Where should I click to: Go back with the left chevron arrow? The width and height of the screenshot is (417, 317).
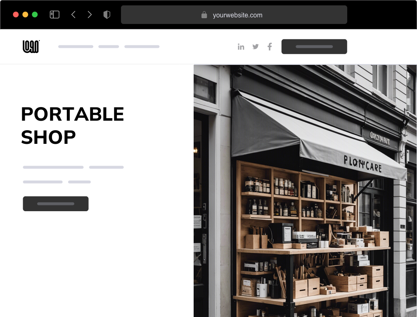tap(73, 14)
